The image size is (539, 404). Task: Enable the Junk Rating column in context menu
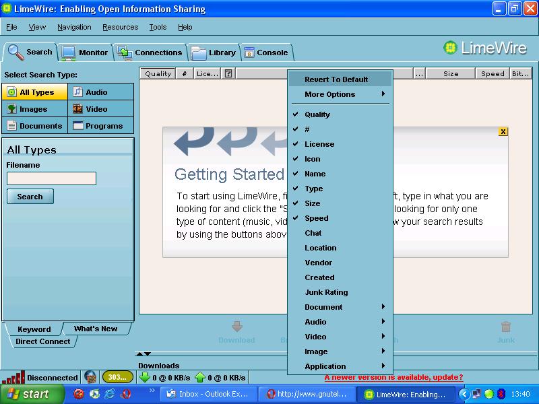pos(340,292)
